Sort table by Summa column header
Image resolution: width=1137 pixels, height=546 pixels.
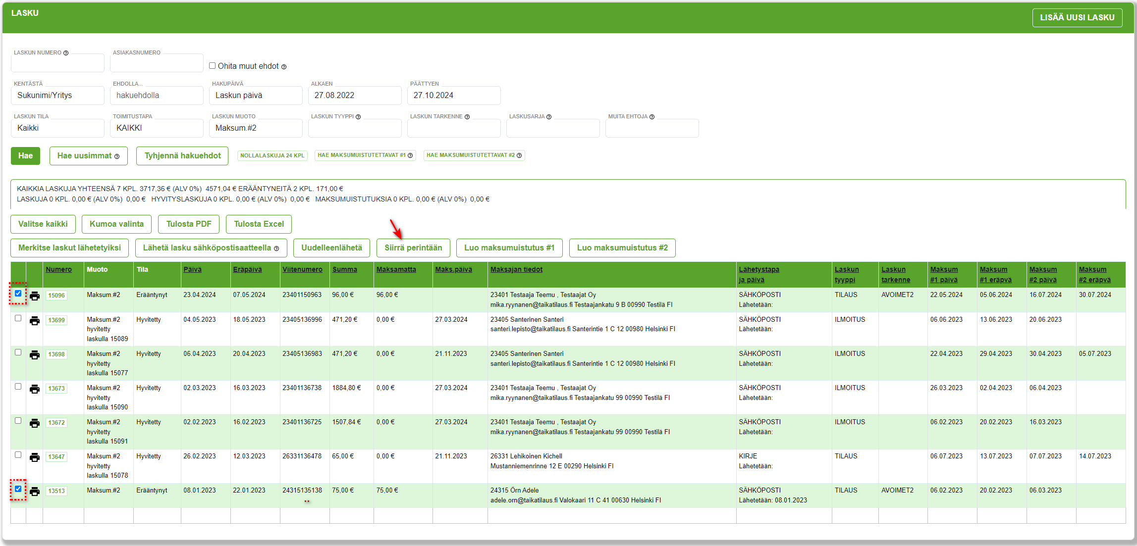[344, 270]
